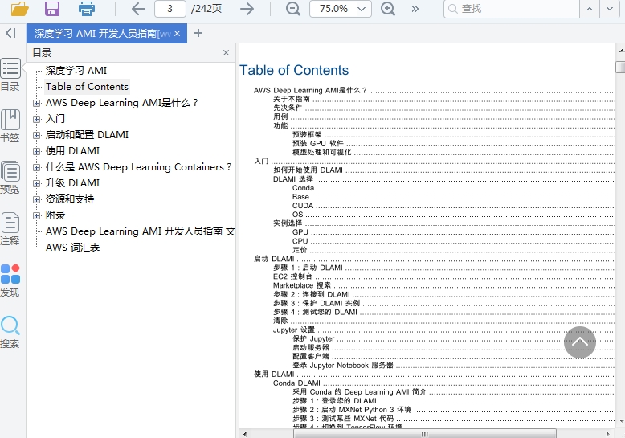This screenshot has width=625, height=438.
Task: Open the 书签 bookmarks sidebar icon
Action: pyautogui.click(x=10, y=126)
